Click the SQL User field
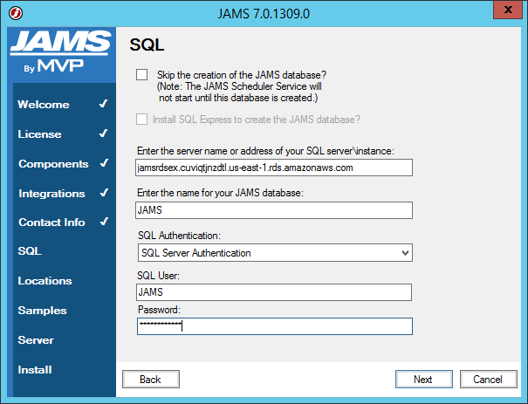Screen dimensions: 528x404 [274, 292]
